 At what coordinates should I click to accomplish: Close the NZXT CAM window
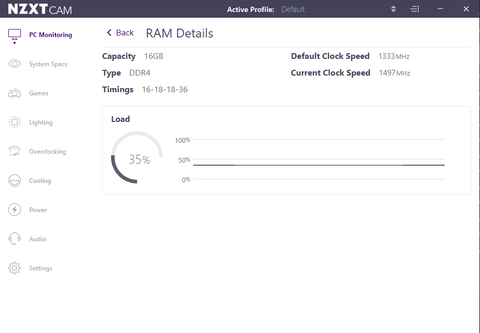(466, 9)
